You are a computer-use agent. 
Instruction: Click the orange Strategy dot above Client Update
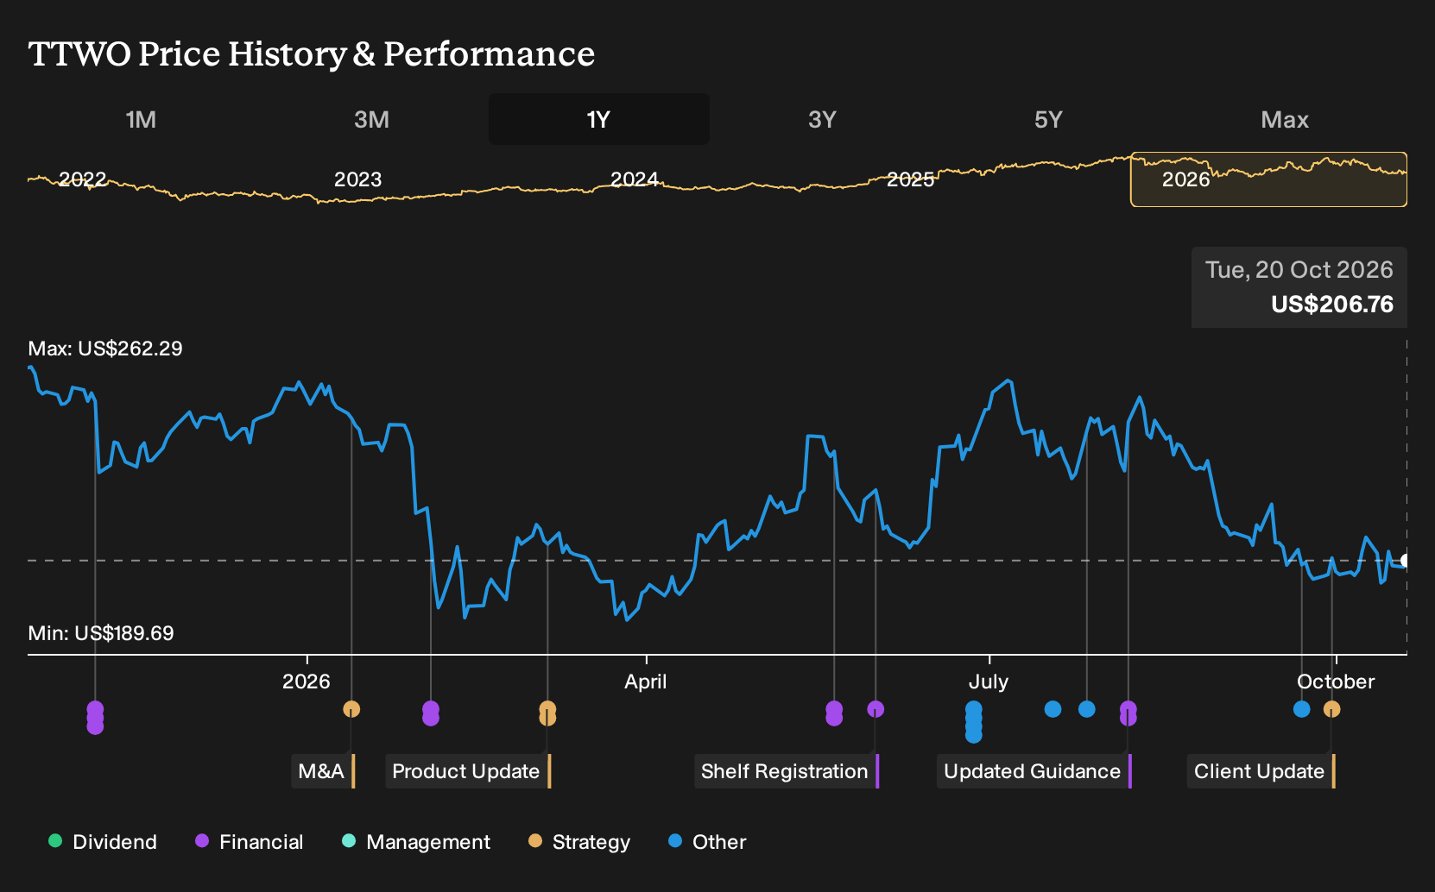coord(1332,709)
